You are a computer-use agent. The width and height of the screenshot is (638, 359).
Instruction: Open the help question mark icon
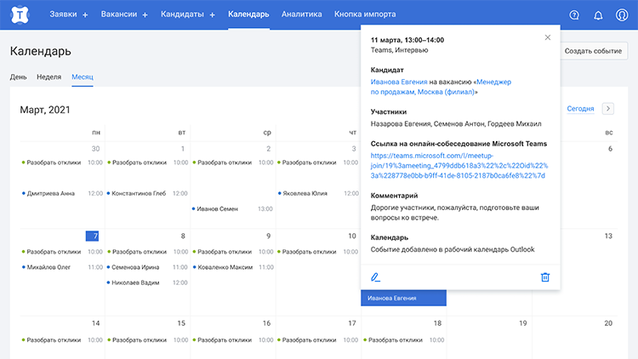pos(574,14)
